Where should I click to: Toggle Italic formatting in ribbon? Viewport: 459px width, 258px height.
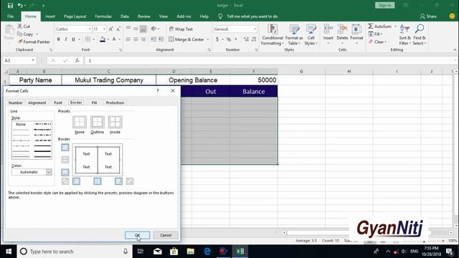click(66, 39)
